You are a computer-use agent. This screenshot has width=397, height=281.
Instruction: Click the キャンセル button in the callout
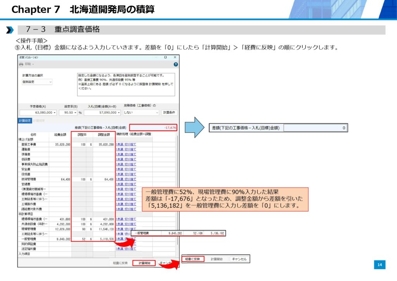tap(239, 259)
